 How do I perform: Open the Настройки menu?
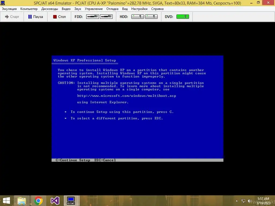(139, 9)
